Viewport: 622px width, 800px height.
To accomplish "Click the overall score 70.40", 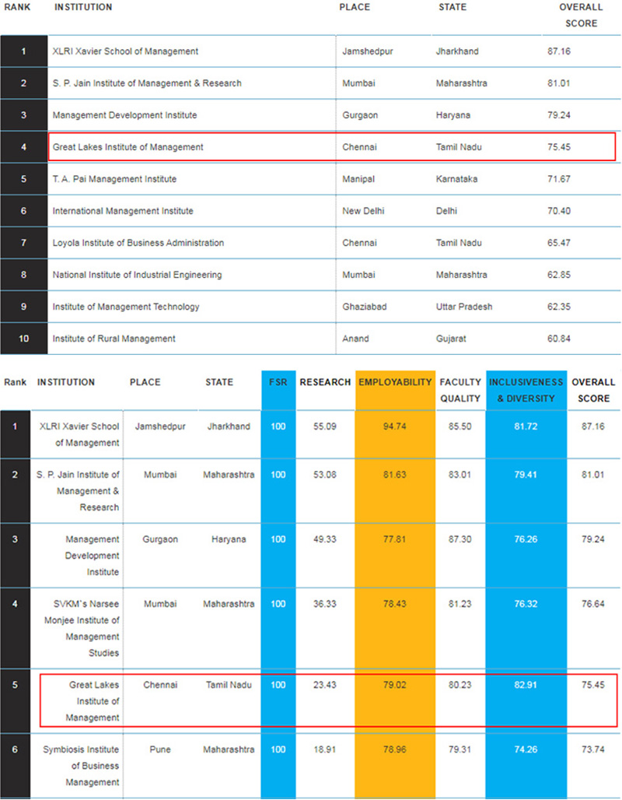I will pos(559,211).
